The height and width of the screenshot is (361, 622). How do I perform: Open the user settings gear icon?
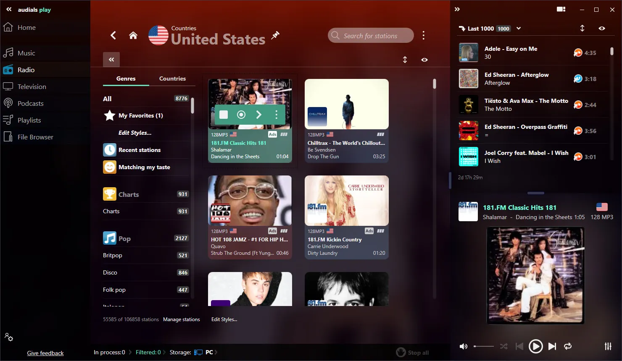[x=9, y=337]
